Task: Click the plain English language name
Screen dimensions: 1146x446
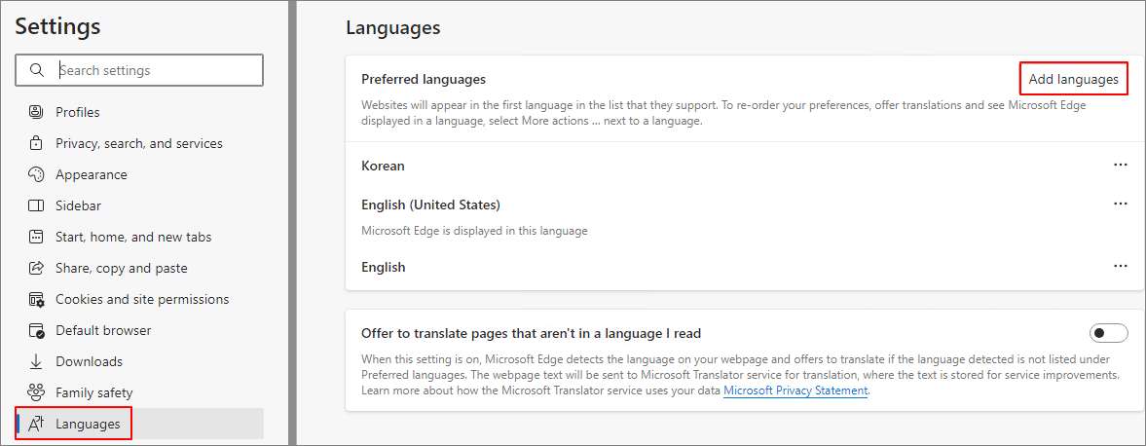Action: point(383,267)
